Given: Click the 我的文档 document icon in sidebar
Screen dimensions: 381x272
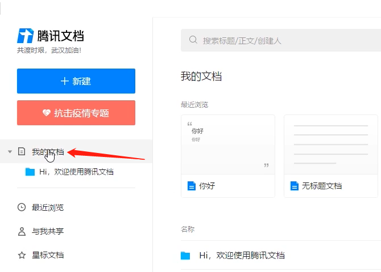Looking at the screenshot, I should pos(22,152).
